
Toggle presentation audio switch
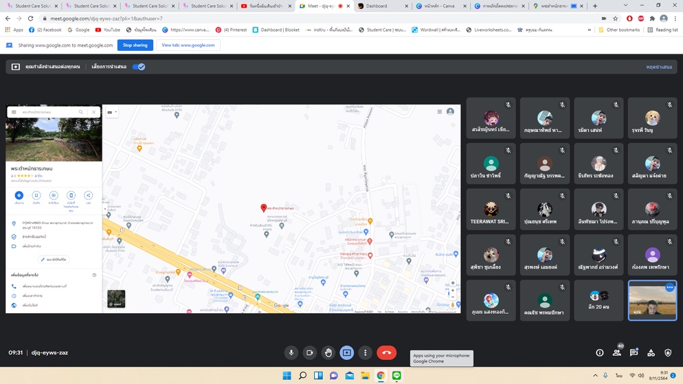[139, 67]
